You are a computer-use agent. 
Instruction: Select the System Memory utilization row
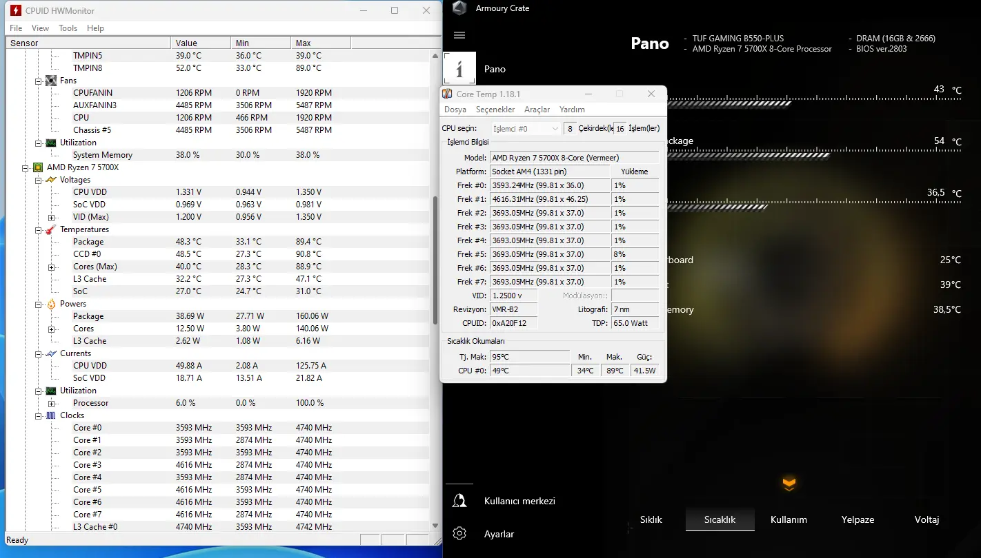coord(217,155)
